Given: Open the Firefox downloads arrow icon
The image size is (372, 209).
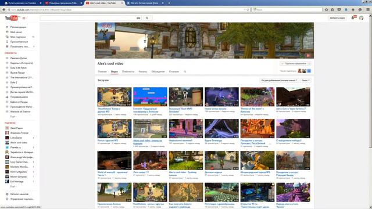Looking at the screenshot, I should tap(346, 10).
